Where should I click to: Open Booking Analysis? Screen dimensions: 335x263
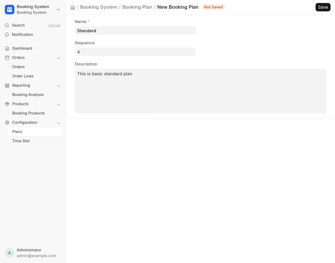(28, 95)
